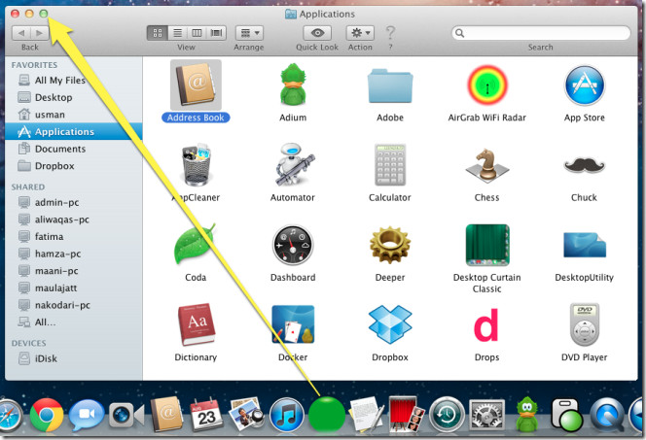Open iCal calendar in the Dock
Image resolution: width=646 pixels, height=440 pixels.
tap(206, 415)
